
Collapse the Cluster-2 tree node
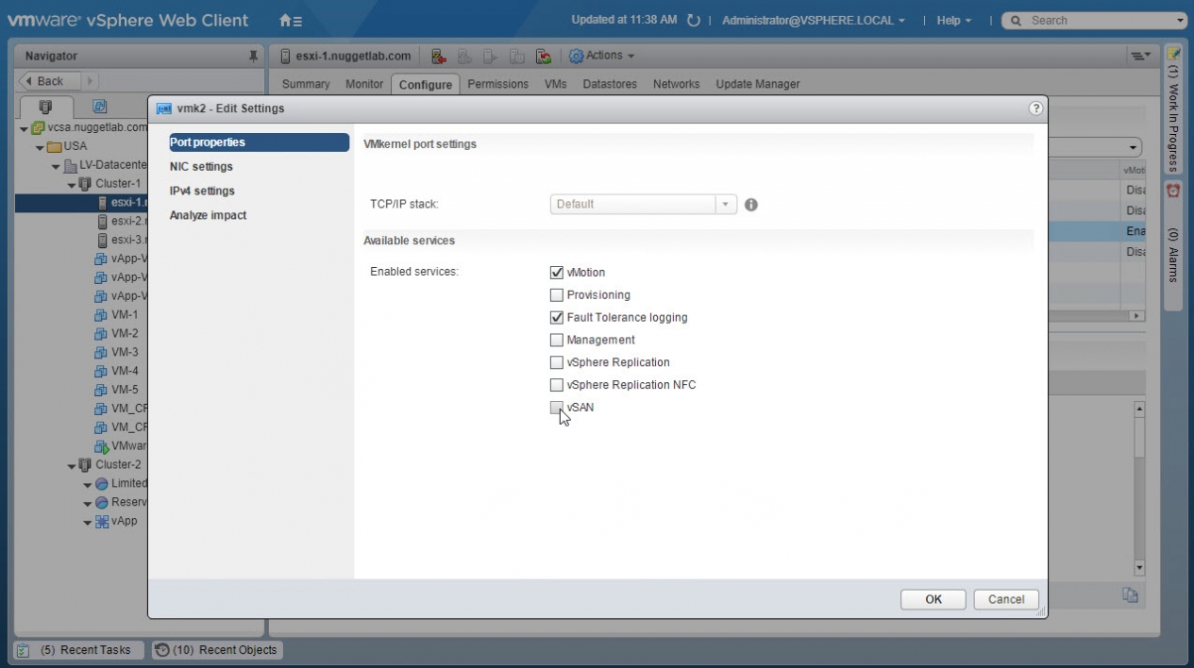tap(72, 465)
